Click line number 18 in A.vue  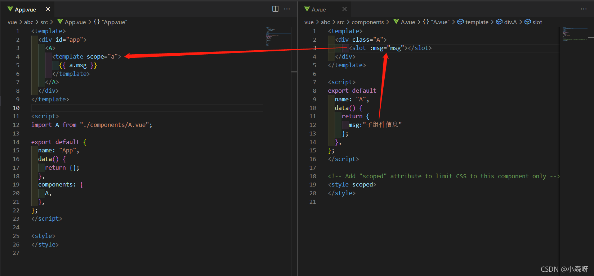pyautogui.click(x=313, y=176)
